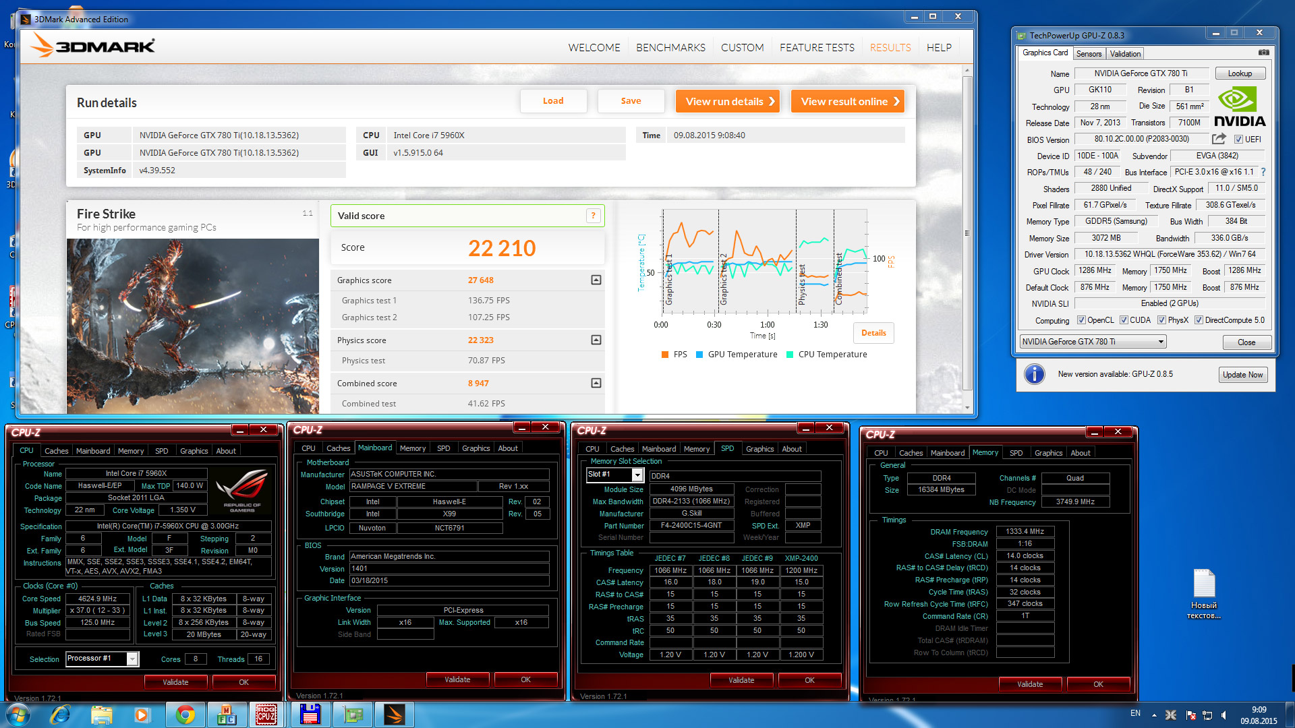Open the GPU selection dropdown in GPU-Z
The width and height of the screenshot is (1295, 728).
click(x=1161, y=342)
